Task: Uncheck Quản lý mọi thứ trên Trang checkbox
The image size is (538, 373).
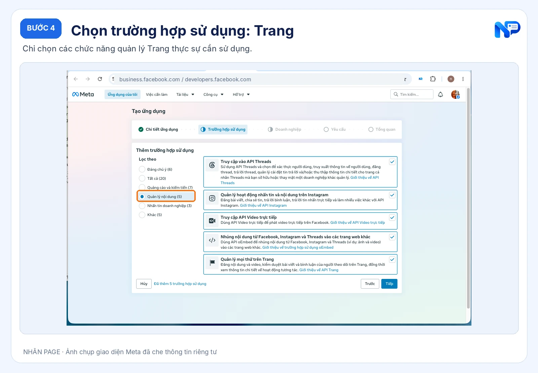Action: 392,259
